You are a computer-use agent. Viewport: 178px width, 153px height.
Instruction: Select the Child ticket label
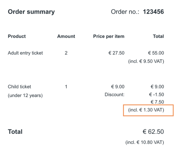pyautogui.click(x=19, y=87)
